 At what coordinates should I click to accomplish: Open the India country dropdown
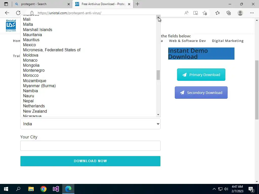(x=90, y=124)
